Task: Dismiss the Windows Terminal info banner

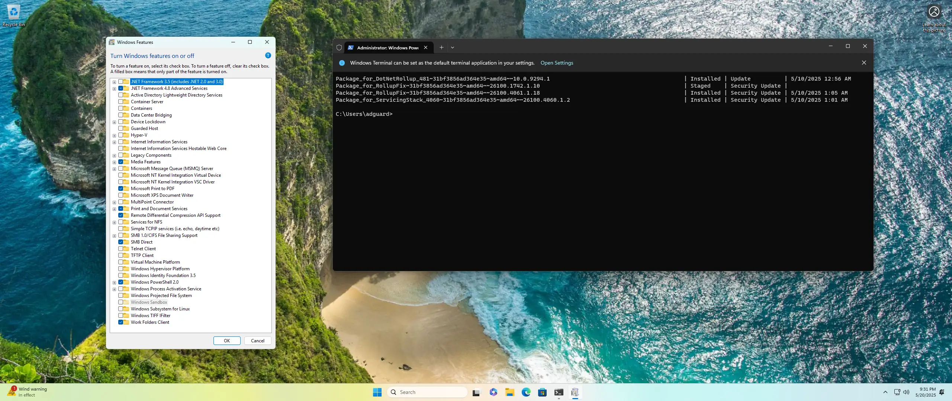Action: pyautogui.click(x=864, y=63)
